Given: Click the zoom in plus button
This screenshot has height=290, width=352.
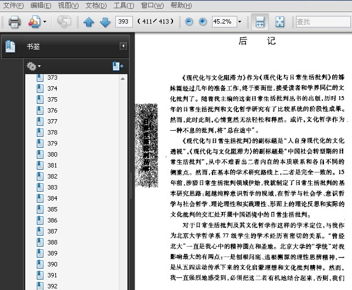Looking at the screenshot, I should point(203,22).
